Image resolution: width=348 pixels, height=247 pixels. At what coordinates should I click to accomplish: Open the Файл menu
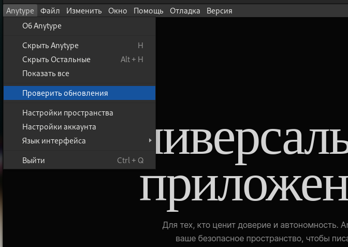pyautogui.click(x=50, y=11)
